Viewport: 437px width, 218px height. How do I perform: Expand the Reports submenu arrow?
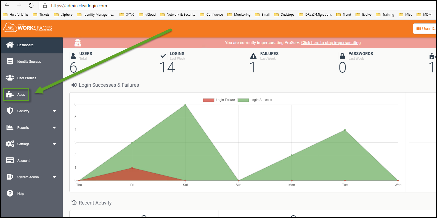pyautogui.click(x=54, y=128)
